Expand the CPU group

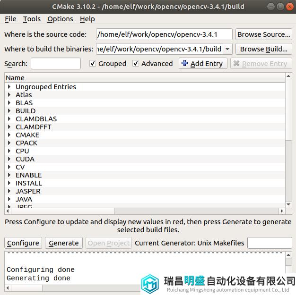pyautogui.click(x=9, y=151)
